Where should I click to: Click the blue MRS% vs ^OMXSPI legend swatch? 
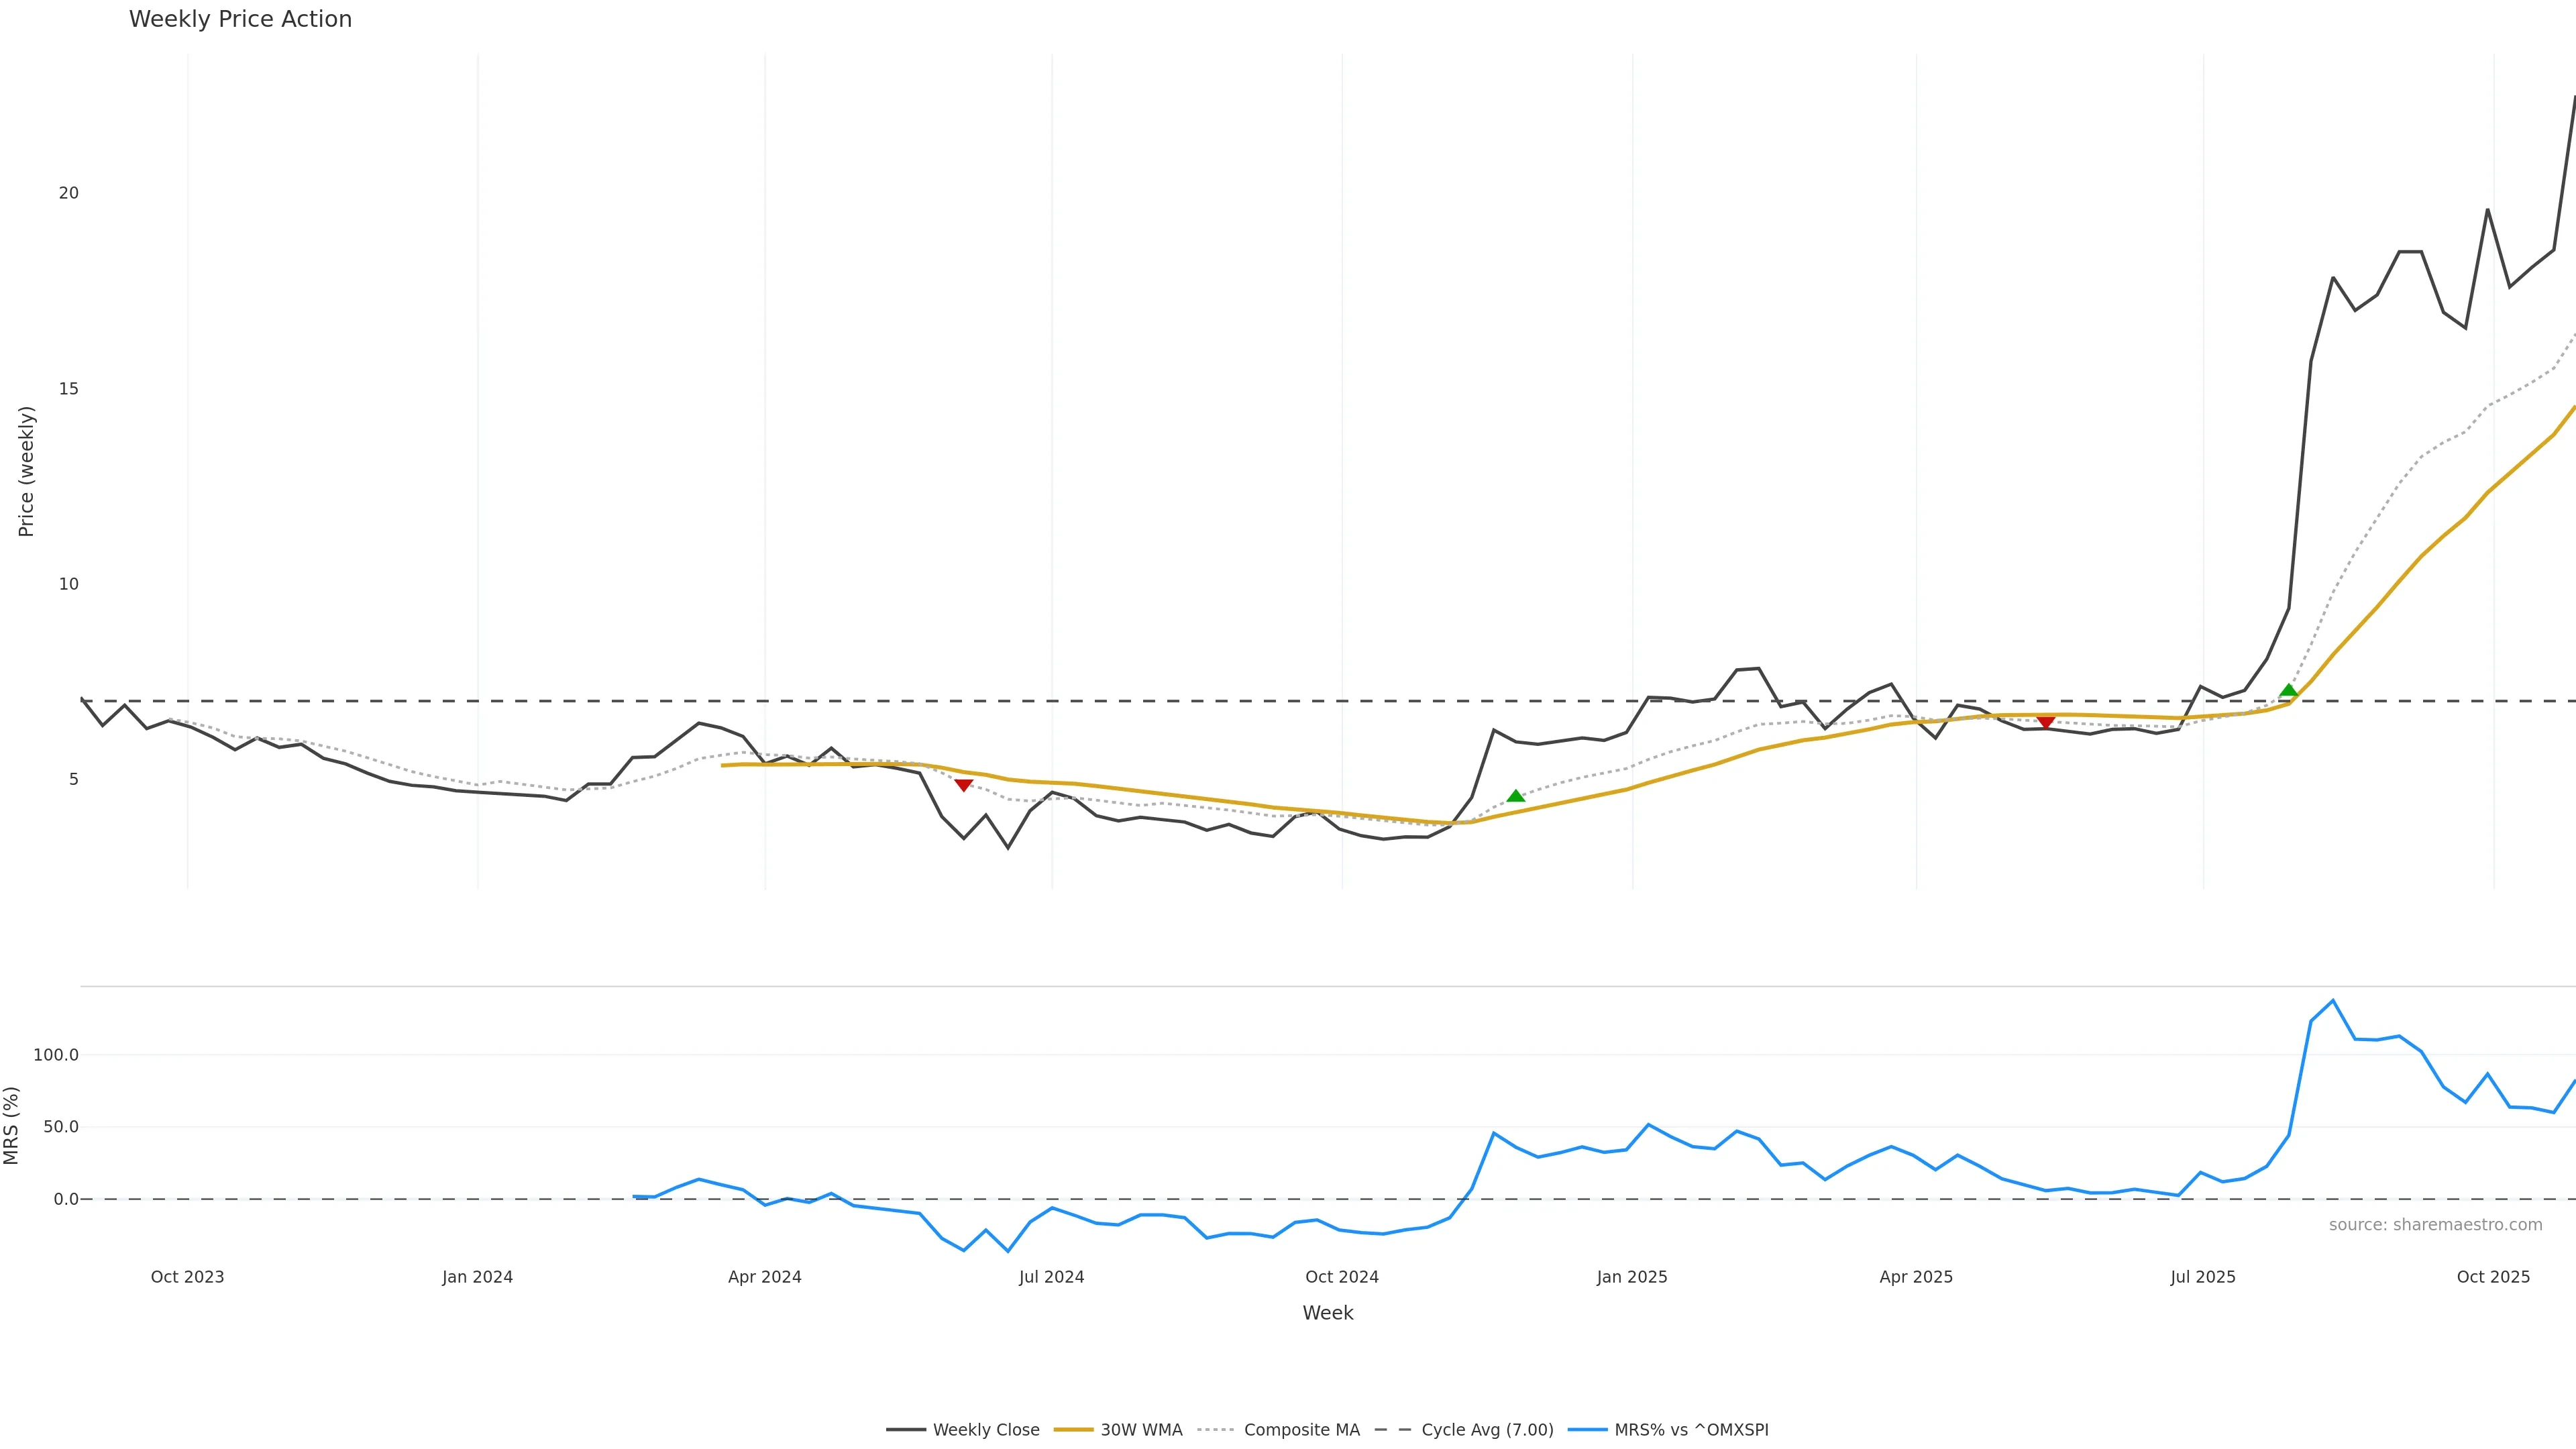point(1587,1430)
